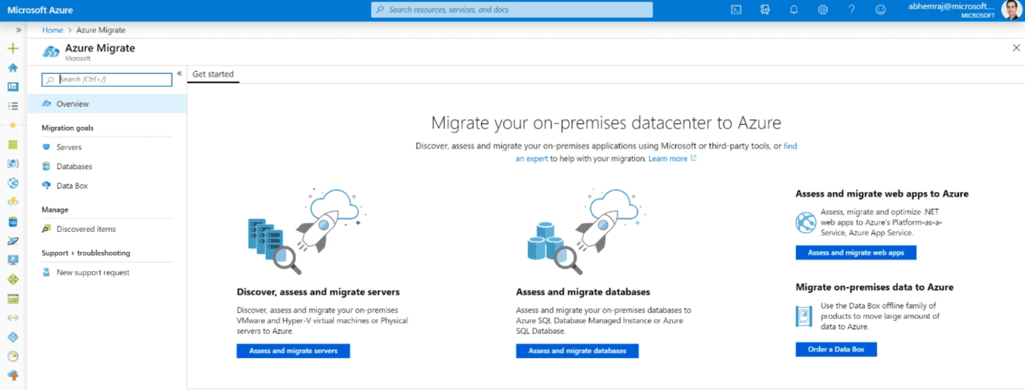1025x390 pixels.
Task: Click Assess and migrate web apps button
Action: (x=856, y=253)
